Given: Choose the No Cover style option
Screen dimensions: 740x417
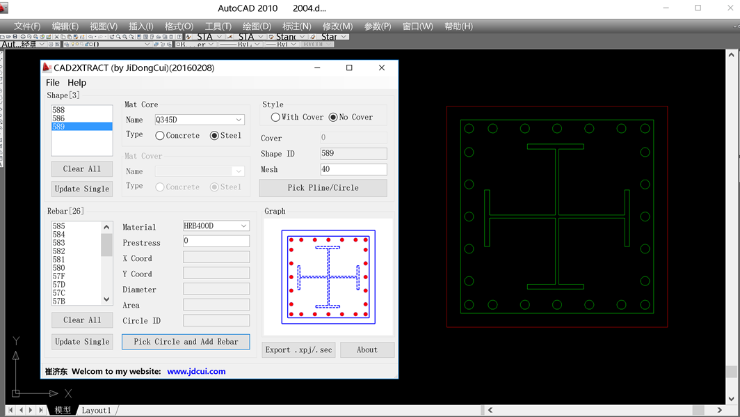Looking at the screenshot, I should pos(351,117).
